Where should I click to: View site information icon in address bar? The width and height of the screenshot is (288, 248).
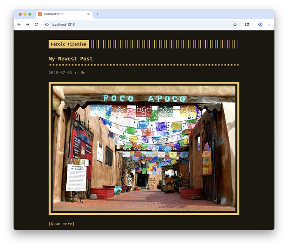click(47, 25)
